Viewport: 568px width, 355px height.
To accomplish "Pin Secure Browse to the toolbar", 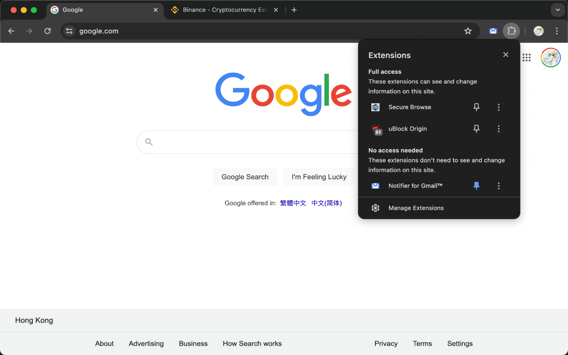I will pyautogui.click(x=476, y=107).
